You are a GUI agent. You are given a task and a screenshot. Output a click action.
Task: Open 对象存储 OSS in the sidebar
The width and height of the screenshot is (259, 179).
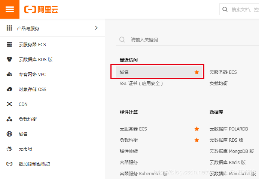point(32,89)
